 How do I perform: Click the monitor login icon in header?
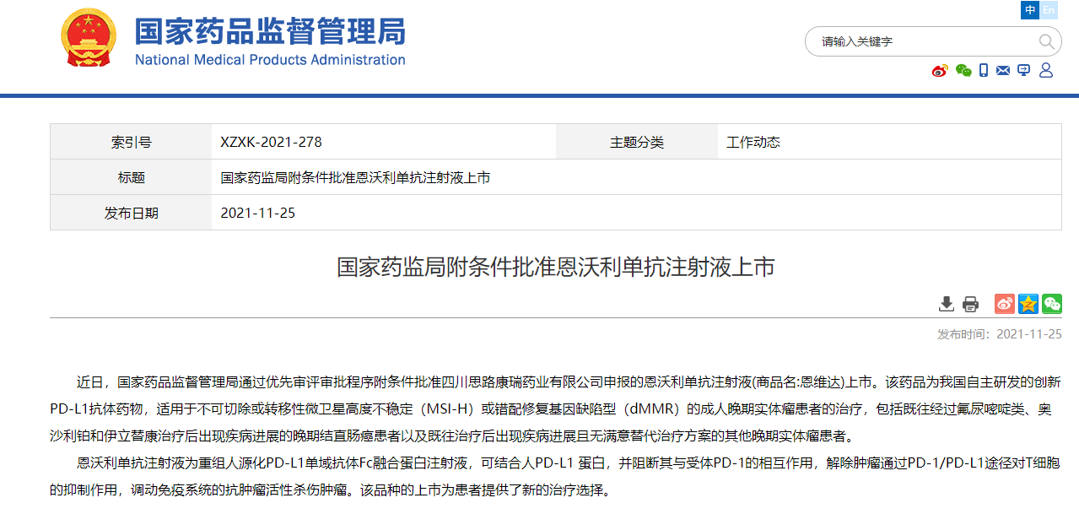[1024, 71]
